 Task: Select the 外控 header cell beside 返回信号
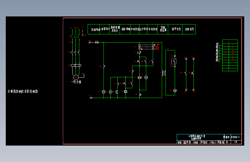click(x=175, y=29)
